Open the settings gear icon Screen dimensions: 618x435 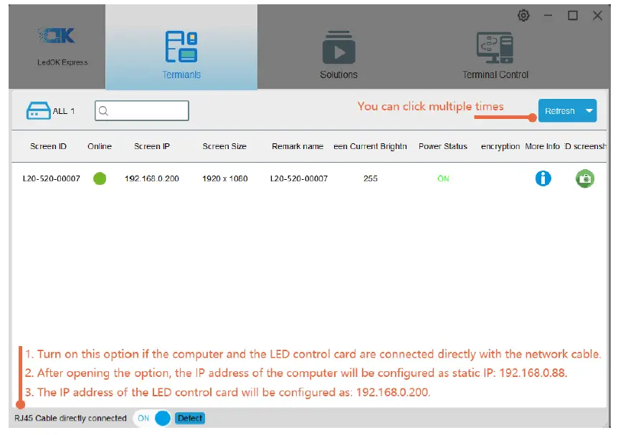click(x=523, y=16)
